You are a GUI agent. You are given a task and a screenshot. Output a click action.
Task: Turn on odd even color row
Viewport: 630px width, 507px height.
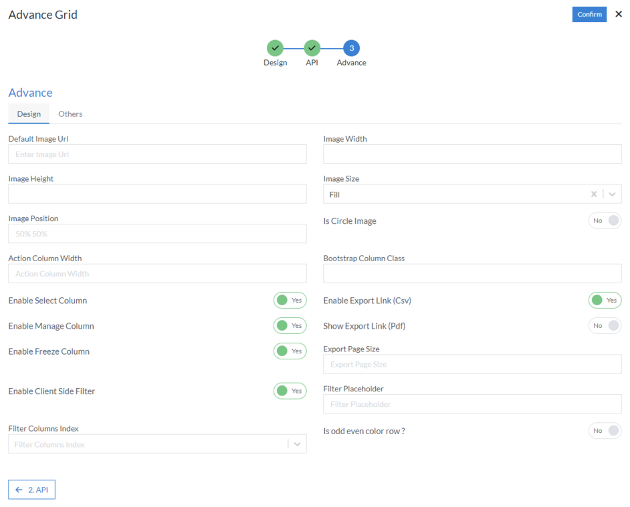pos(605,431)
